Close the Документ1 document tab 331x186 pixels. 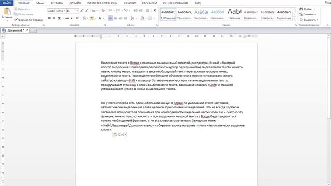pyautogui.click(x=27, y=30)
